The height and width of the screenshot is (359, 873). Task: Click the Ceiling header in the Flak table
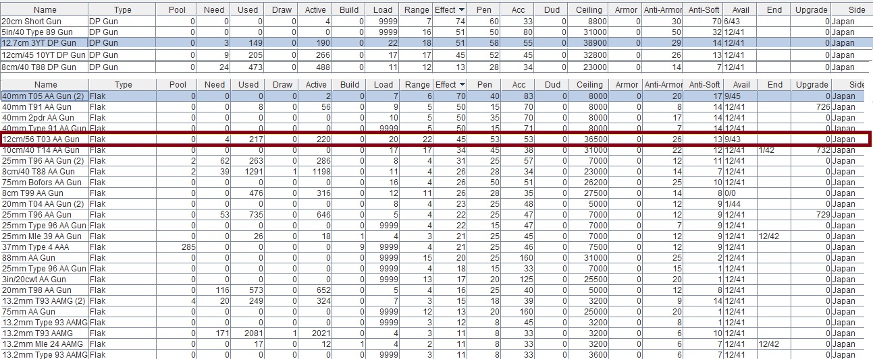(589, 85)
